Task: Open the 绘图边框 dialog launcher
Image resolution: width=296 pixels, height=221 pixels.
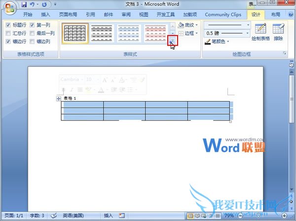Action: tap(285, 53)
